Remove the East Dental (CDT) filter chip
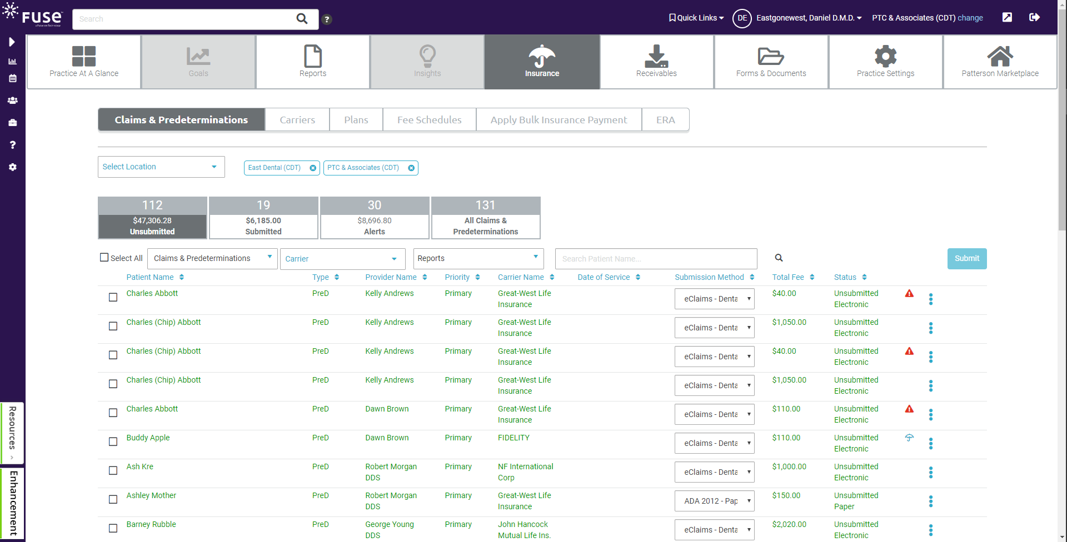 (x=313, y=168)
